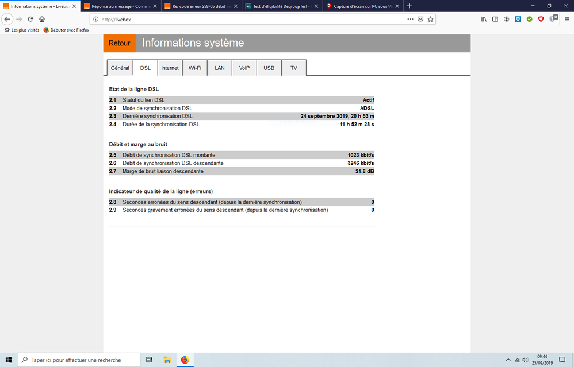Image resolution: width=574 pixels, height=367 pixels.
Task: Click the Débit et marge au bruit heading
Action: click(x=138, y=144)
